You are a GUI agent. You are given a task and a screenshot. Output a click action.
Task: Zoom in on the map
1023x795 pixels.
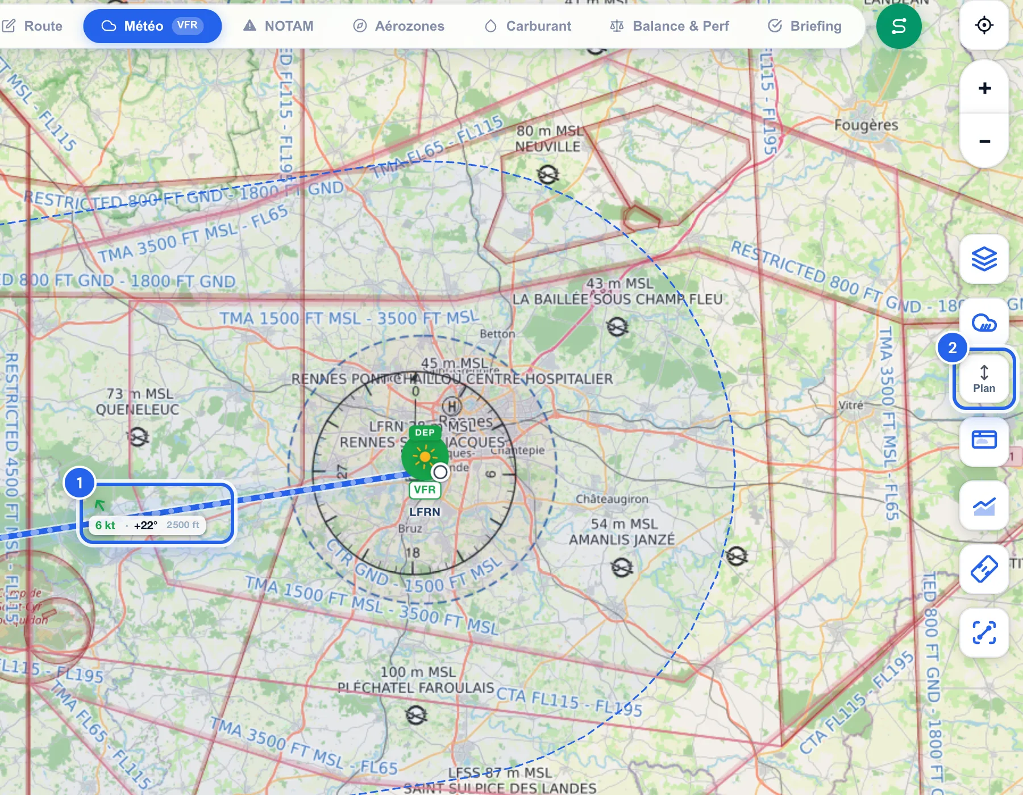click(x=984, y=88)
